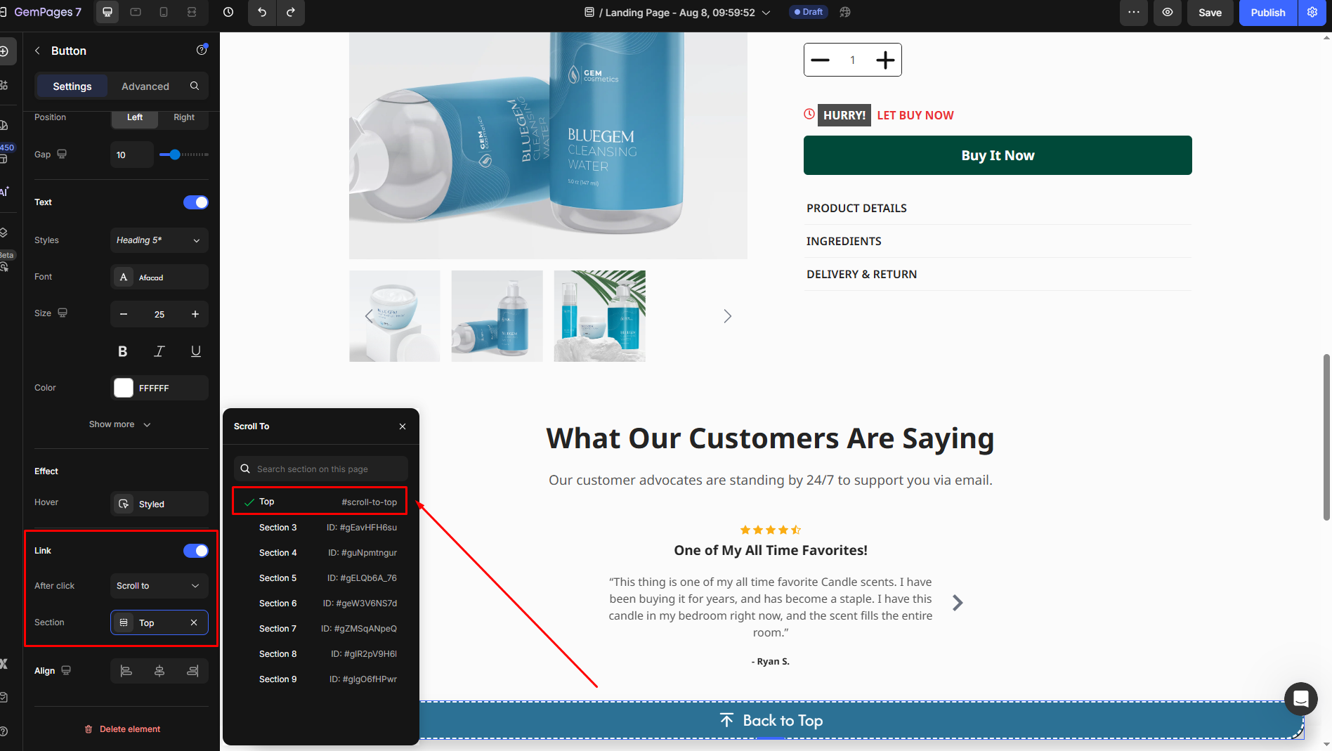Switch to mobile device view icon

coord(164,13)
